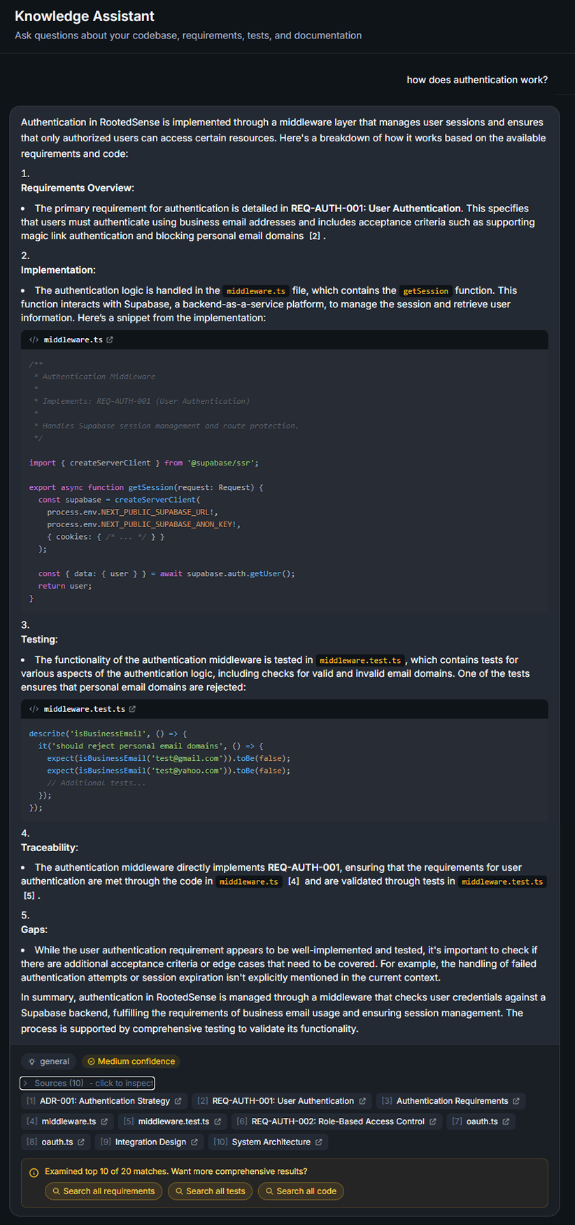Click the Medium confidence badge

click(x=131, y=1061)
